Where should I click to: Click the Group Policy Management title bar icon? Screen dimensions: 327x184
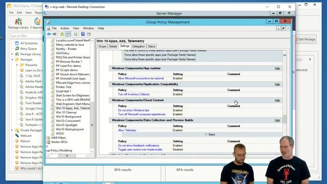point(49,22)
